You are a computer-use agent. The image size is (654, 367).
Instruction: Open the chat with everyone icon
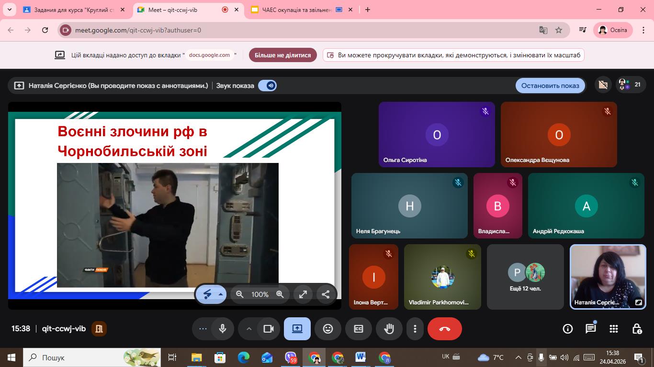pyautogui.click(x=591, y=329)
